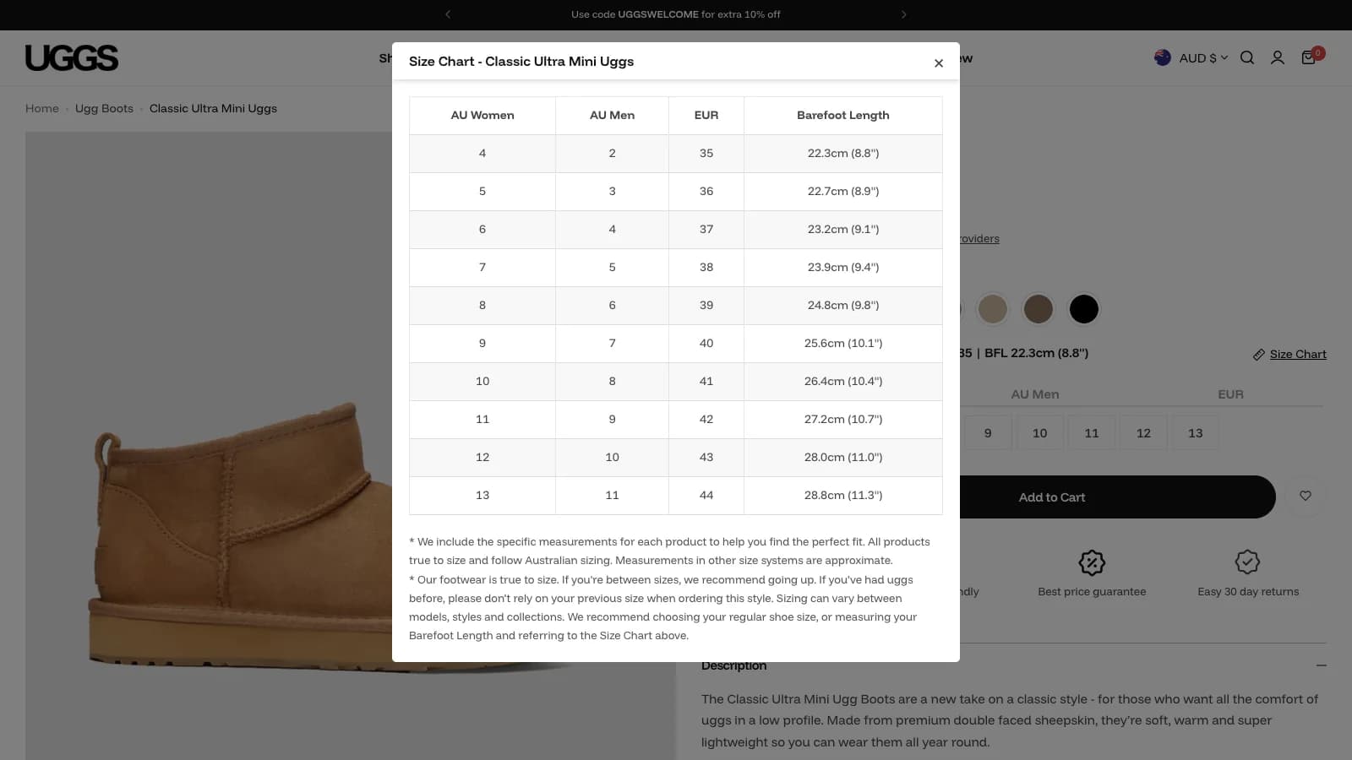Click EUR value 41 in chart
Viewport: 1352px width, 760px height.
coord(706,381)
